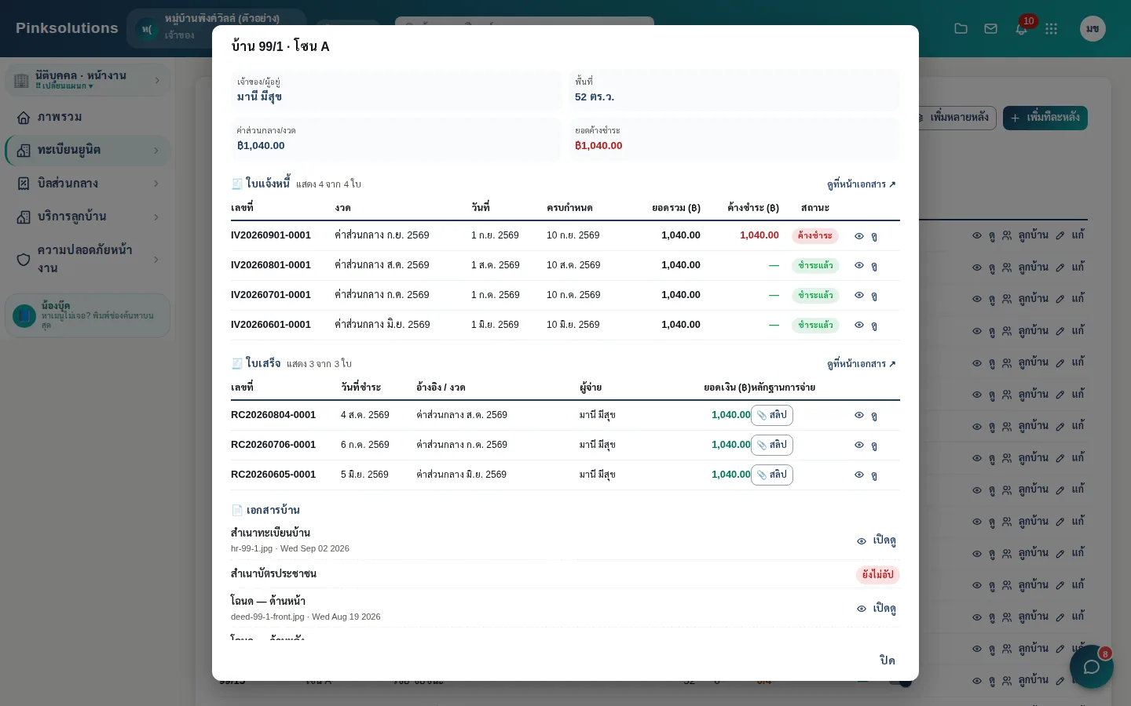
Task: Click the ยังไม่อัป badge for สำเนาบัตรประชาชน
Action: (877, 575)
